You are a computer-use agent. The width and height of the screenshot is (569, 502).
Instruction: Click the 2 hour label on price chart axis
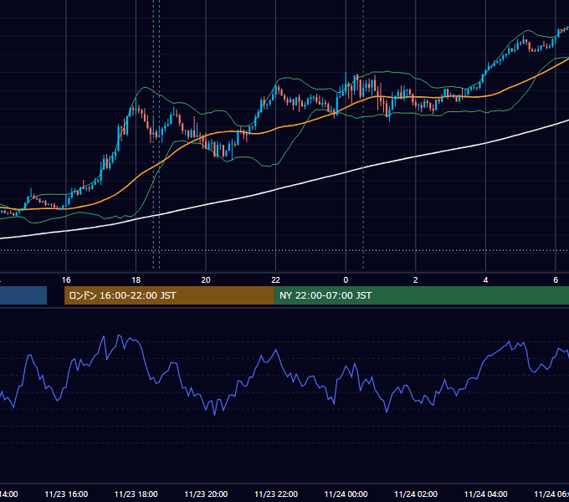(416, 280)
